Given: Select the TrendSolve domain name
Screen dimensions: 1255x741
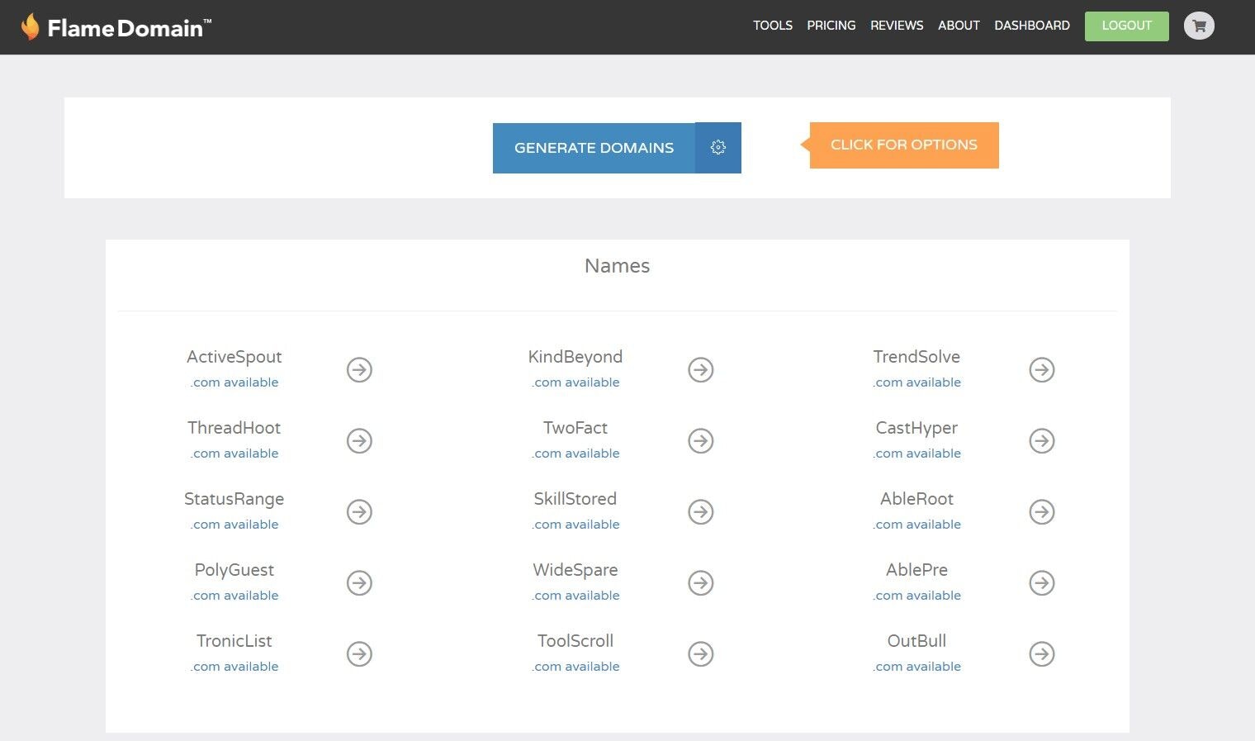Looking at the screenshot, I should (x=916, y=357).
